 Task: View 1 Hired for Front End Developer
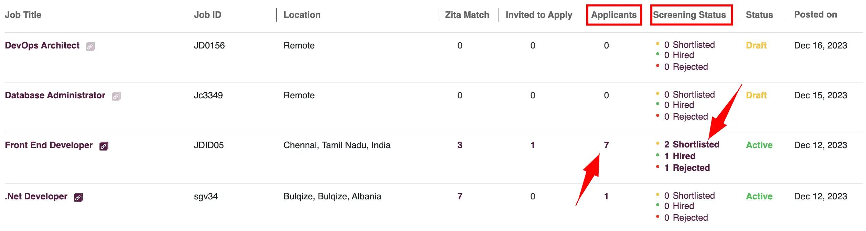click(680, 156)
